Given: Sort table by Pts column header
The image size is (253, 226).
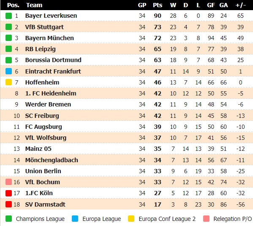Looking at the screenshot, I should coord(158,5).
